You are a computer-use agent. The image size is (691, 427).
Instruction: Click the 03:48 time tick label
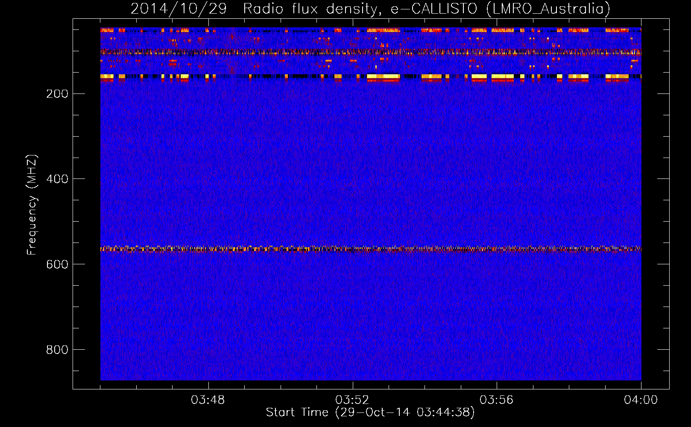pyautogui.click(x=208, y=400)
